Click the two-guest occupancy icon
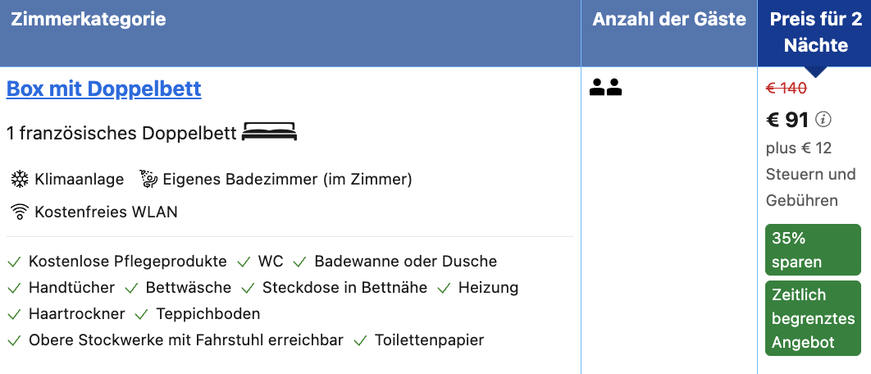The image size is (871, 374). 605,87
